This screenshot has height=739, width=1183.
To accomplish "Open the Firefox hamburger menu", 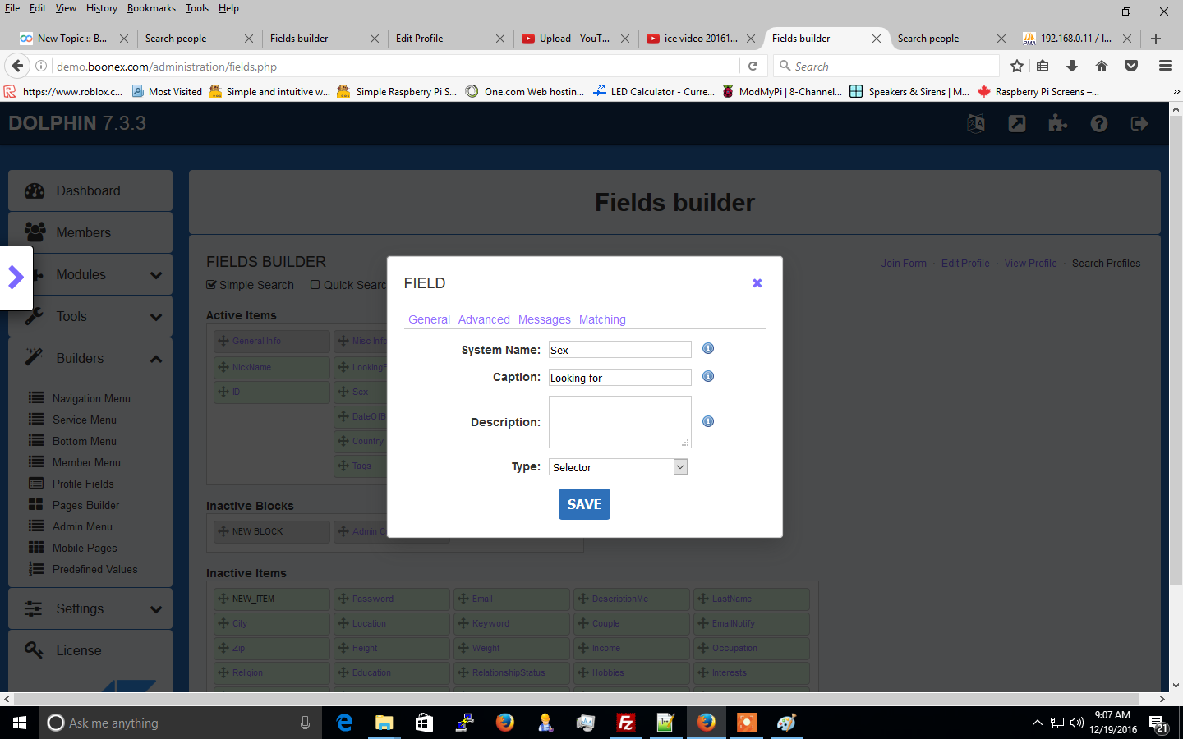I will [1166, 66].
